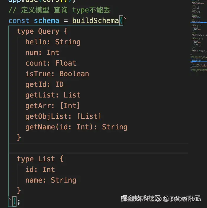Place cursor on id: Int in List type
Screen dimensions: 207x208
[40, 170]
